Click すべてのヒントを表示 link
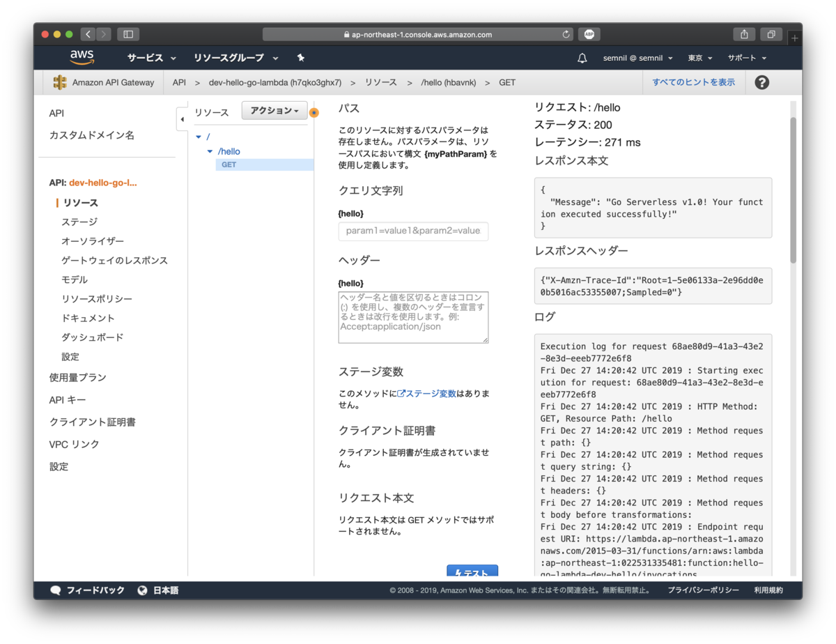Screen dimensions: 836x644 693,82
